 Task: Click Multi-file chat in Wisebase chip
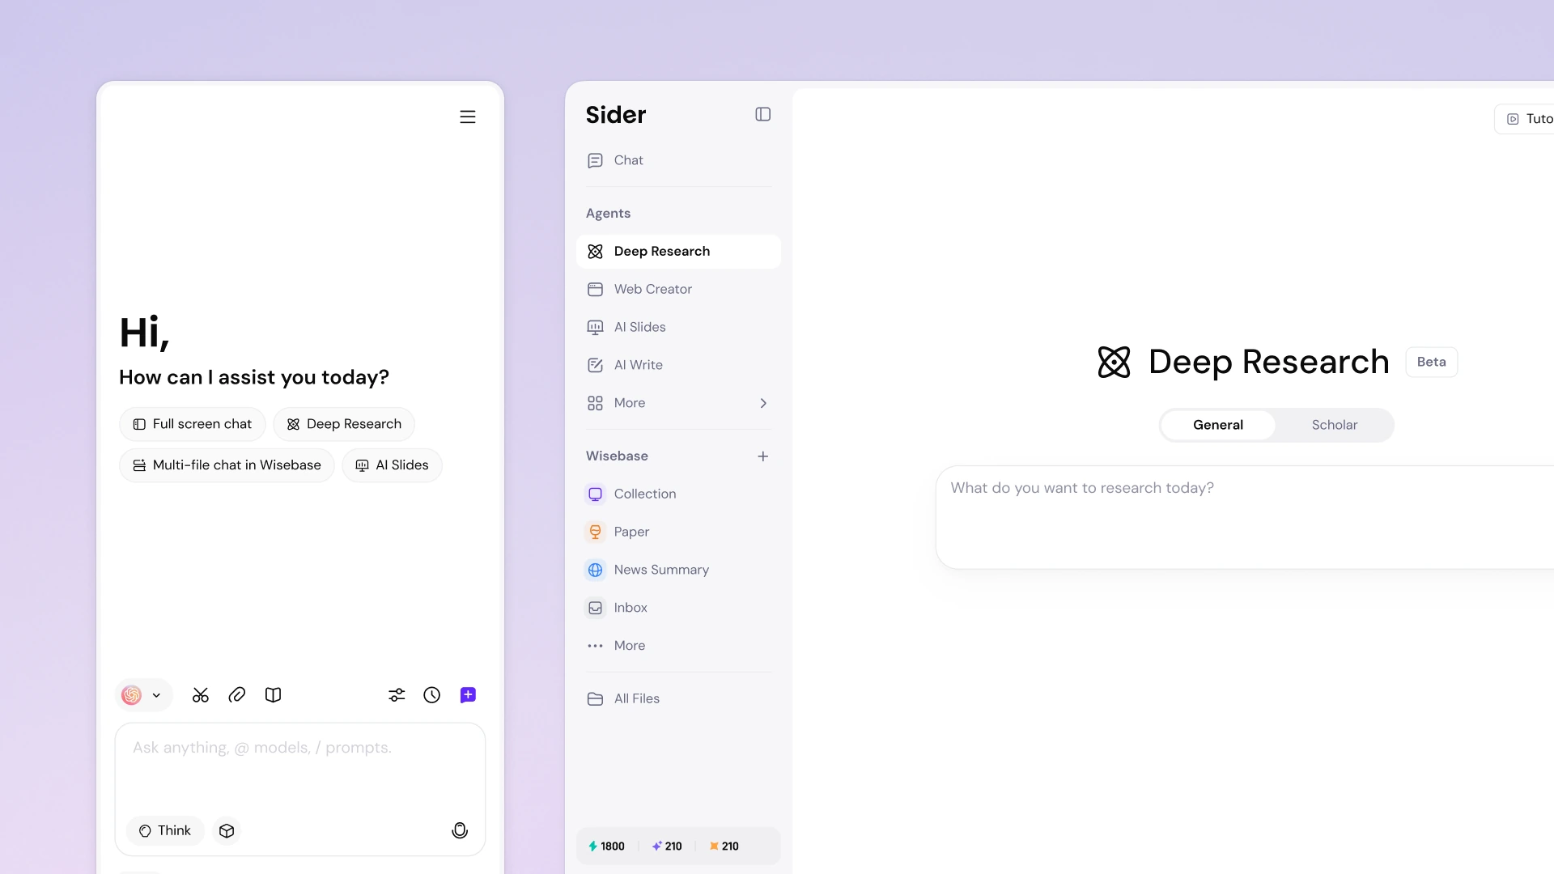[227, 465]
